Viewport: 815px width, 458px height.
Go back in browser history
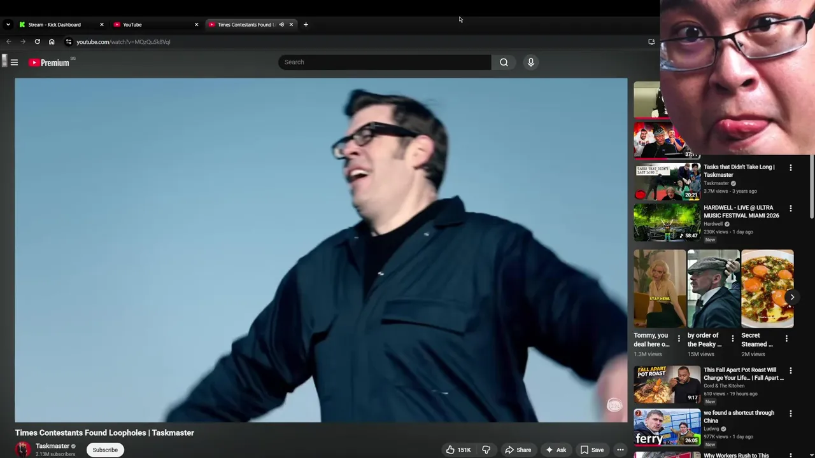[8, 42]
